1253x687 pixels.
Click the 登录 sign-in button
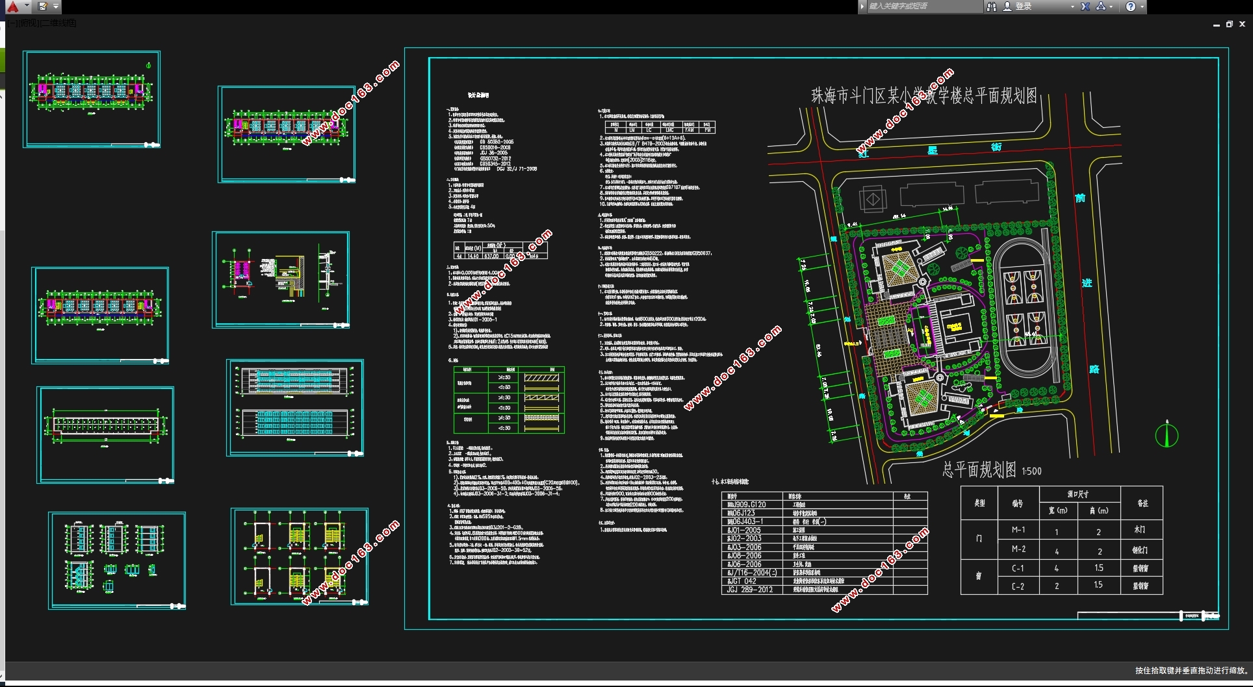[1024, 6]
